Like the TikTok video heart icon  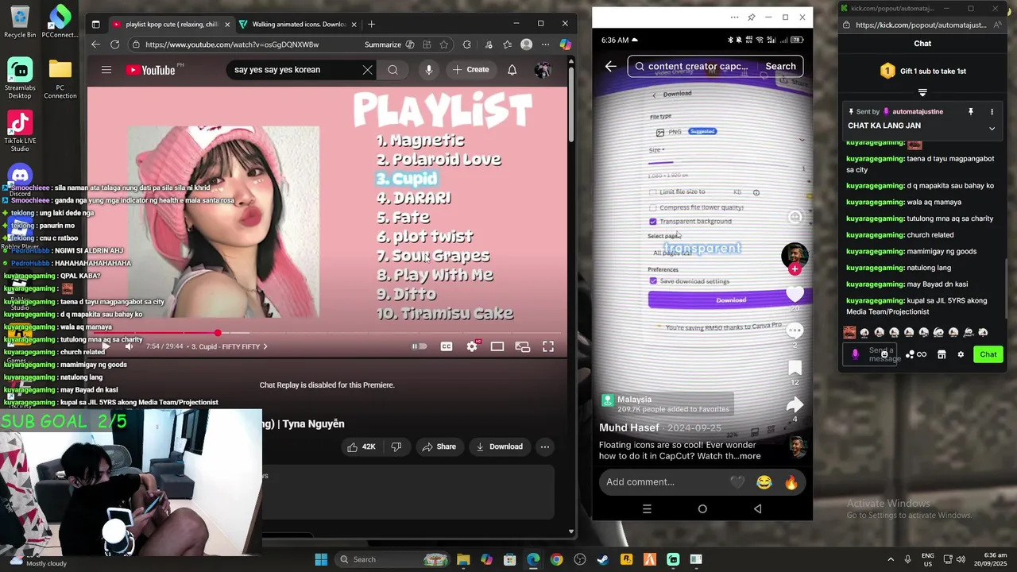795,293
